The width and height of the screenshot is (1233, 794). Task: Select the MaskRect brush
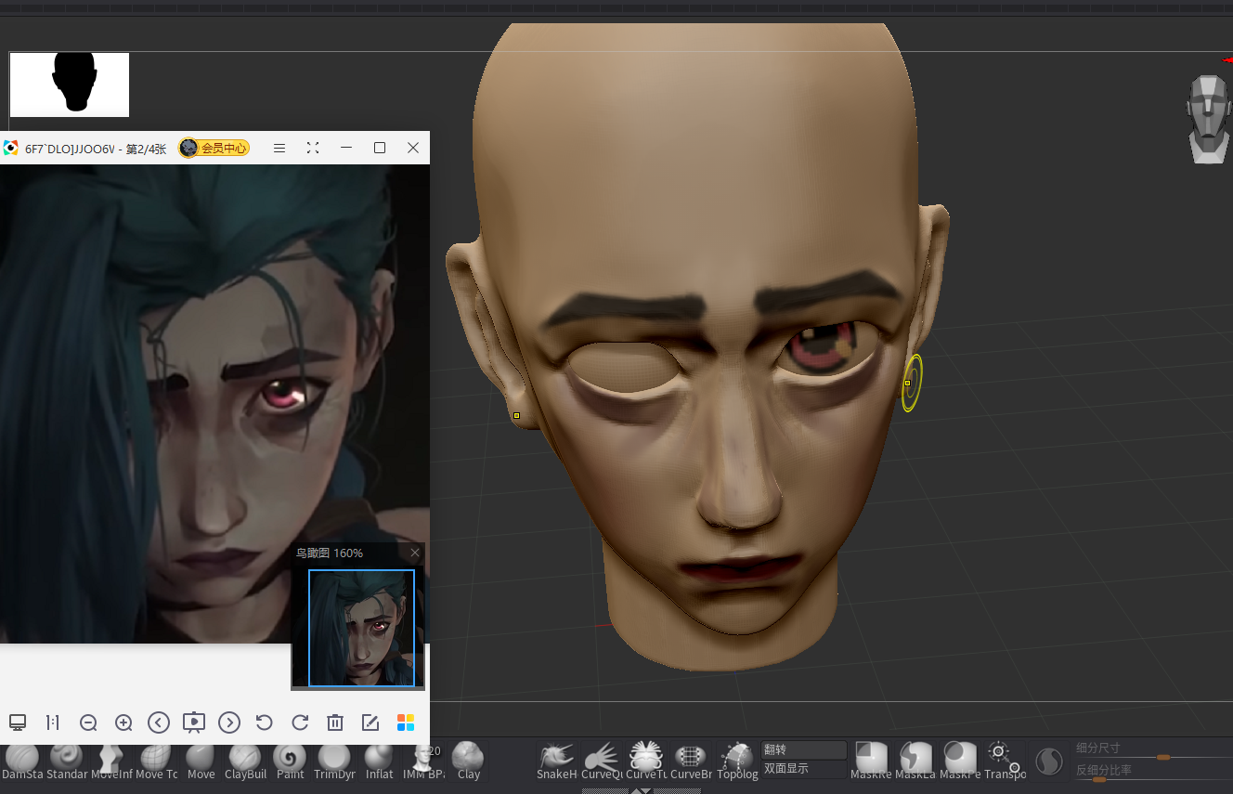(x=871, y=762)
